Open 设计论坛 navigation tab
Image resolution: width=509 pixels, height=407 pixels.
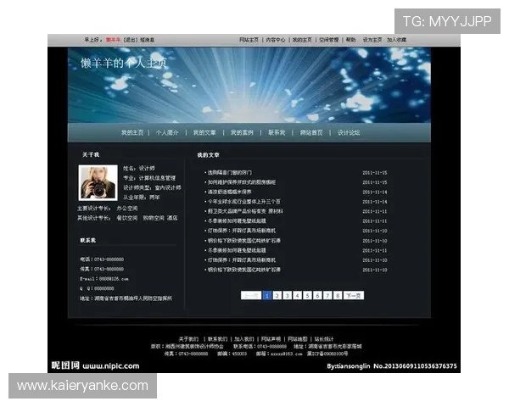pyautogui.click(x=349, y=133)
